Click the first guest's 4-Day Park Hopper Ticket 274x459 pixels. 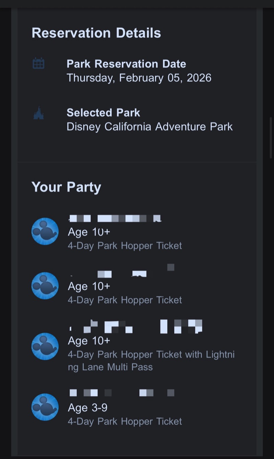[125, 245]
